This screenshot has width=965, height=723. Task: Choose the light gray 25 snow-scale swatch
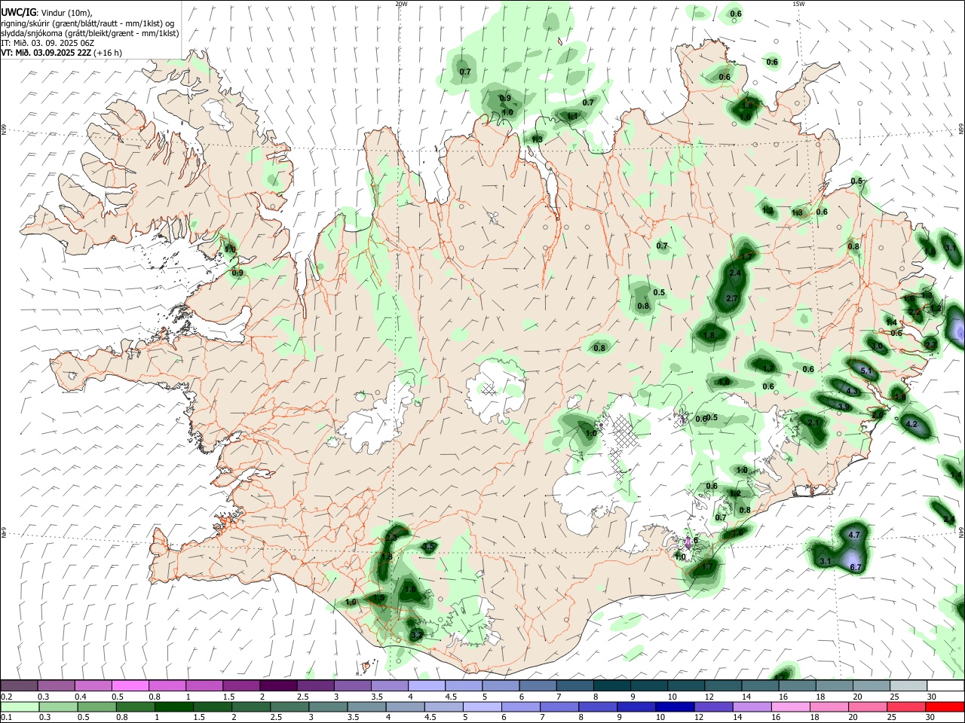pos(908,685)
